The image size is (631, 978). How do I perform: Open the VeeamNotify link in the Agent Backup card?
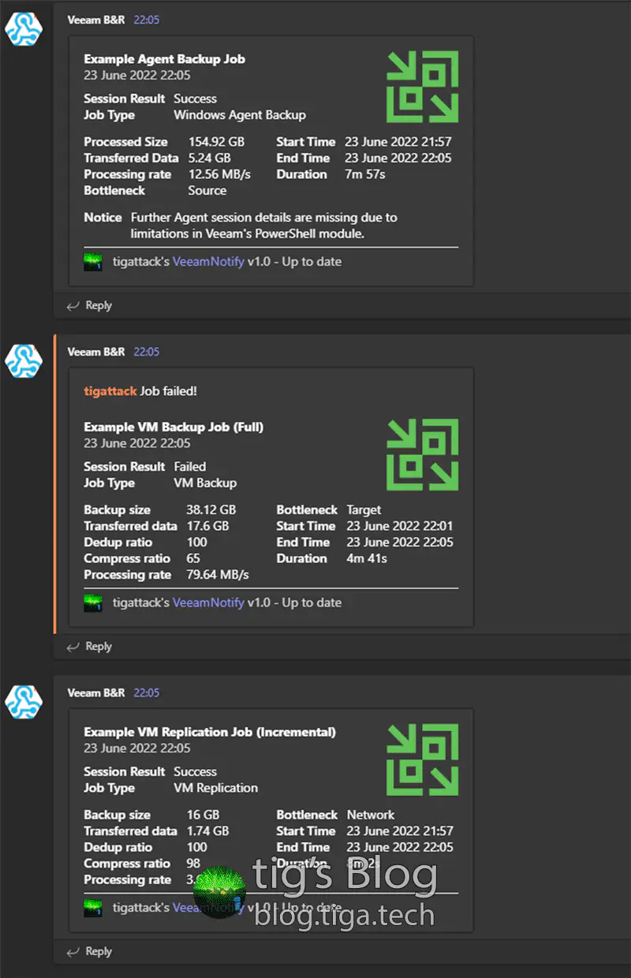pos(208,262)
